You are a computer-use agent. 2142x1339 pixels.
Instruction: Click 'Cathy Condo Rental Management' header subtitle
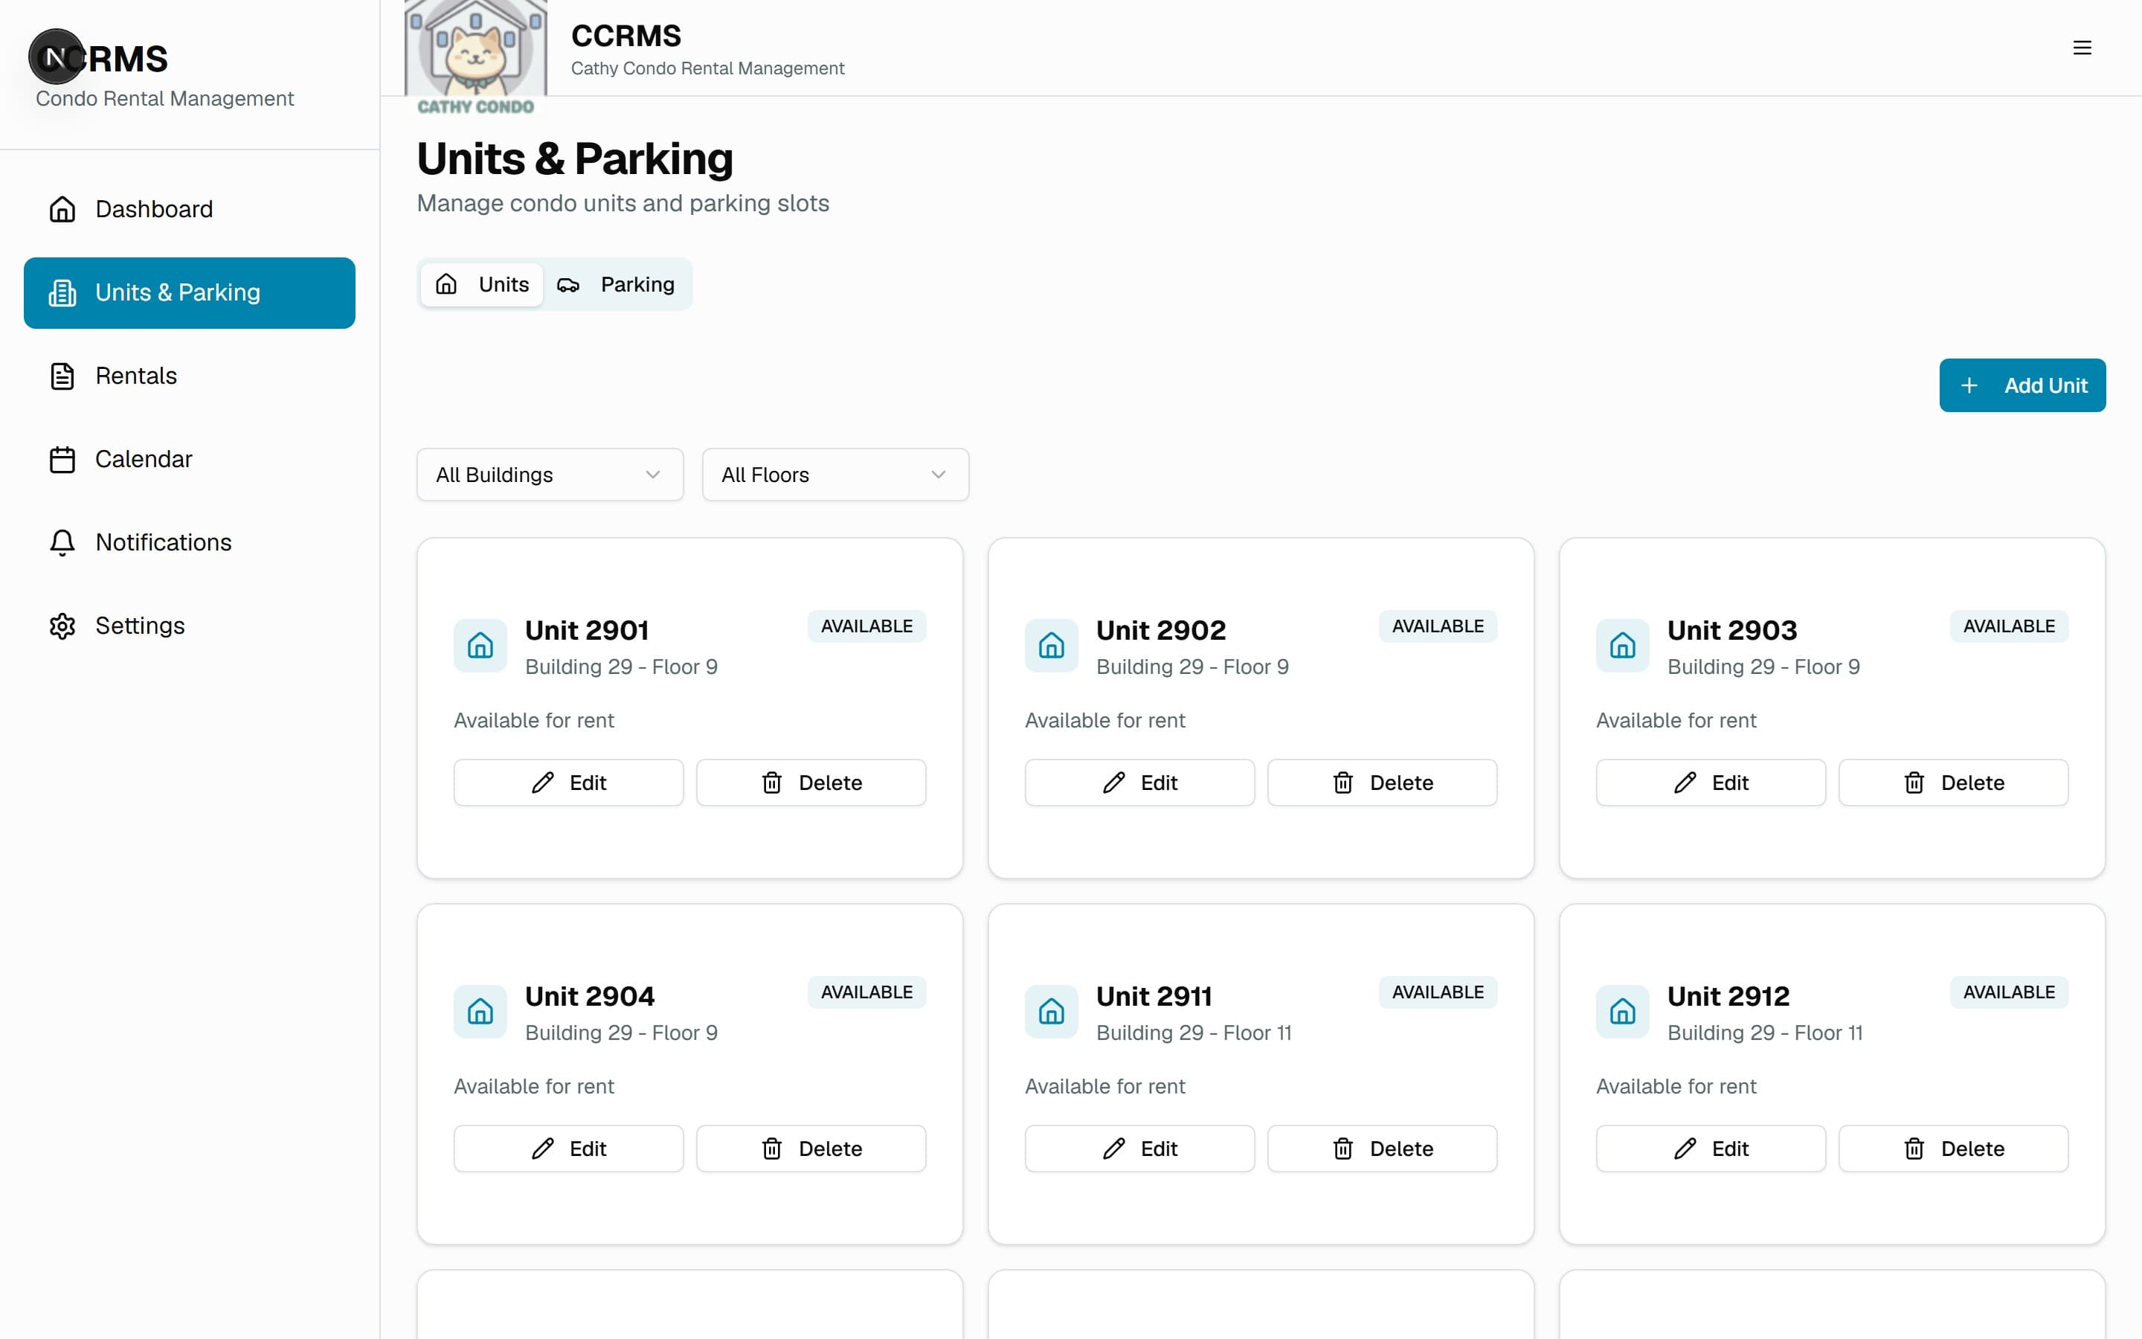pyautogui.click(x=707, y=68)
